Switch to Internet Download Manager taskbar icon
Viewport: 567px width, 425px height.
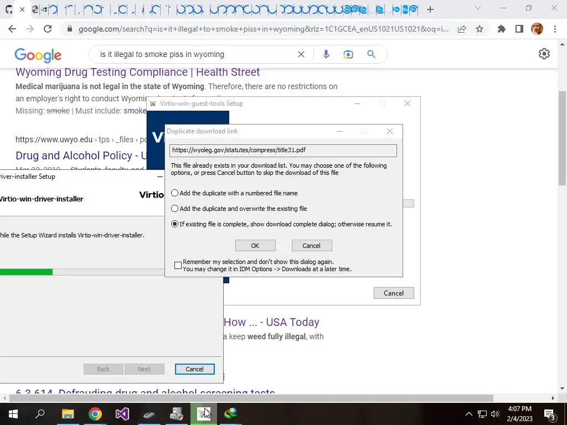231,414
